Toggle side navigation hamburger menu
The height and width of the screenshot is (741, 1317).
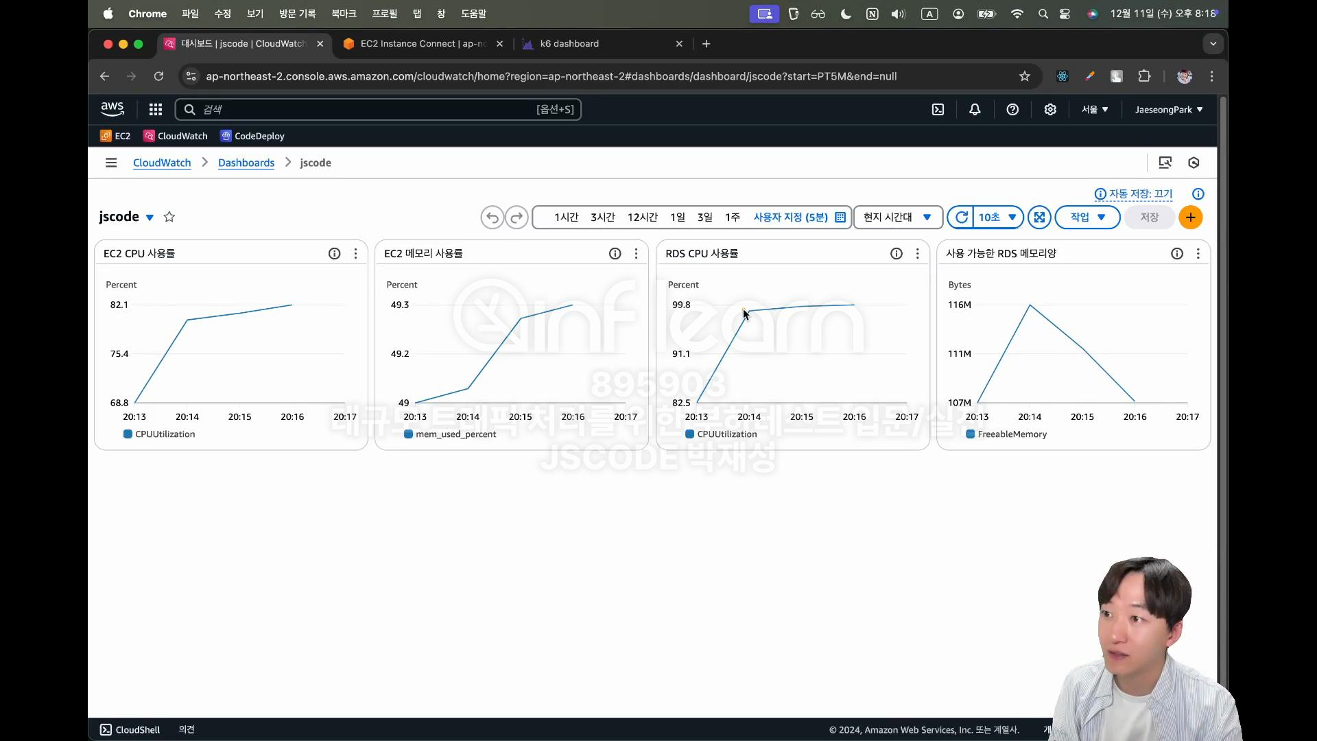point(111,163)
